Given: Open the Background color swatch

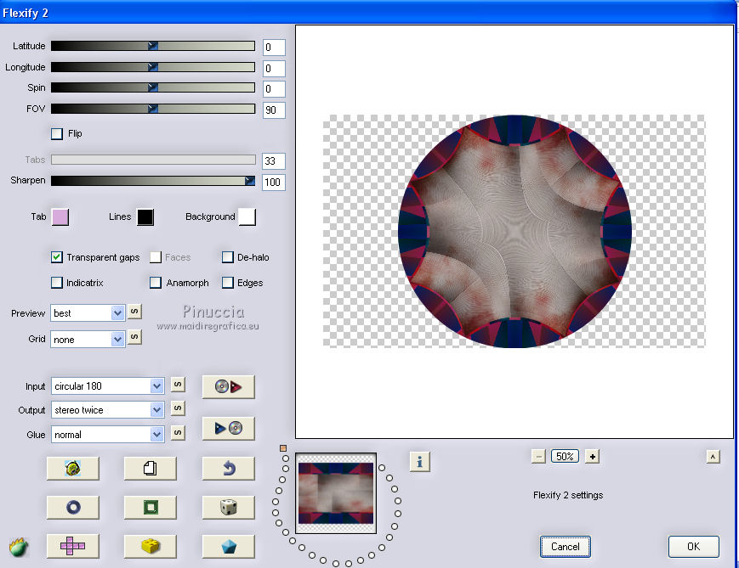Looking at the screenshot, I should click(247, 217).
